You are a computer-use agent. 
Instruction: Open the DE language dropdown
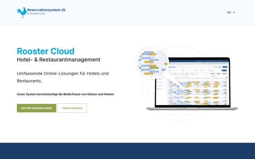tap(231, 12)
